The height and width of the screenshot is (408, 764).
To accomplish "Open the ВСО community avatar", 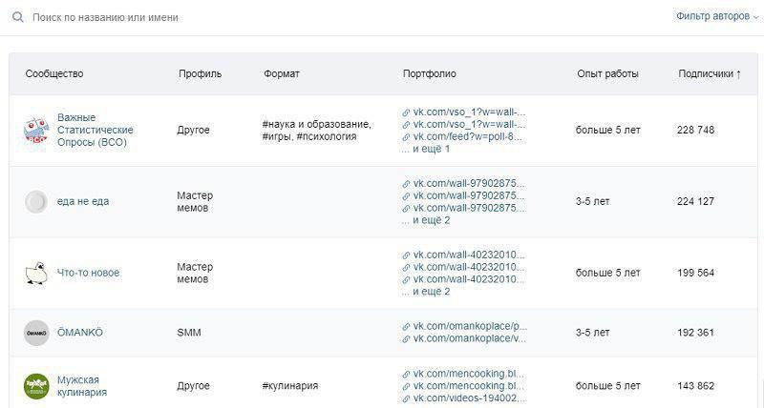I will (36, 130).
